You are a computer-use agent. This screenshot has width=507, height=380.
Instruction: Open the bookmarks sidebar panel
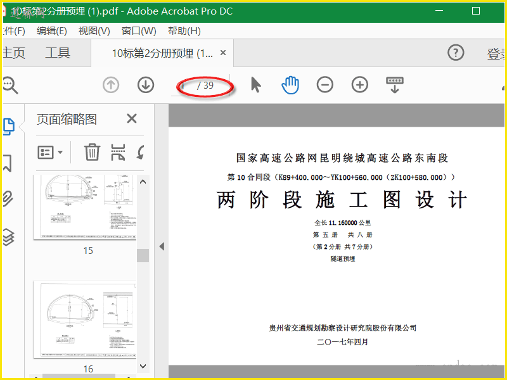[8, 163]
